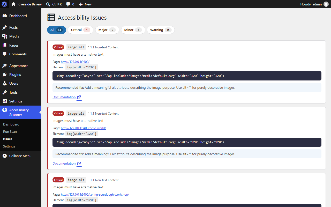This screenshot has width=331, height=207.
Task: Open Accessibility Scanner Settings submenu item
Action: point(9,146)
